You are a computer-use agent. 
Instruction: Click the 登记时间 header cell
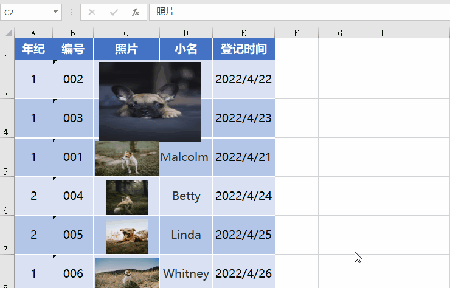click(243, 49)
